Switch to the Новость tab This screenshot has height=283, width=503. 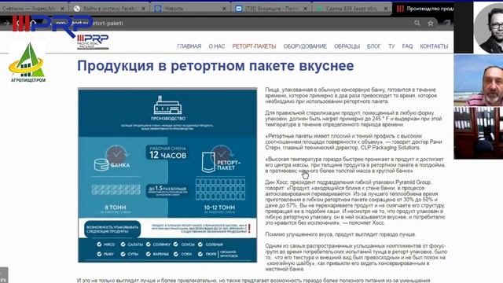point(190,9)
